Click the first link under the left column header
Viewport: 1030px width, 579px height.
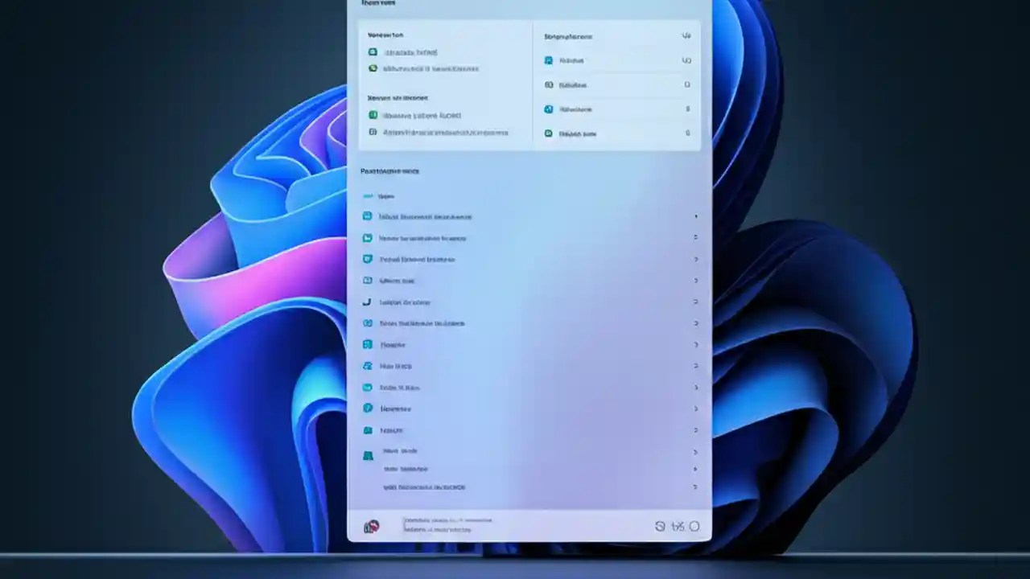413,51
